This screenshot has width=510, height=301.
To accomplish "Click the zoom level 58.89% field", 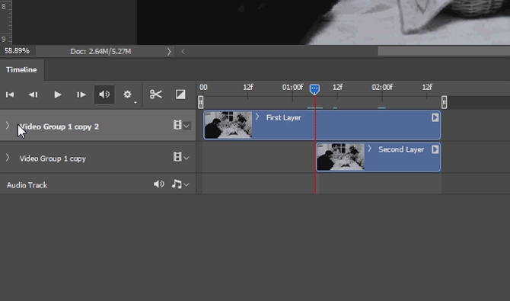I will [x=18, y=51].
